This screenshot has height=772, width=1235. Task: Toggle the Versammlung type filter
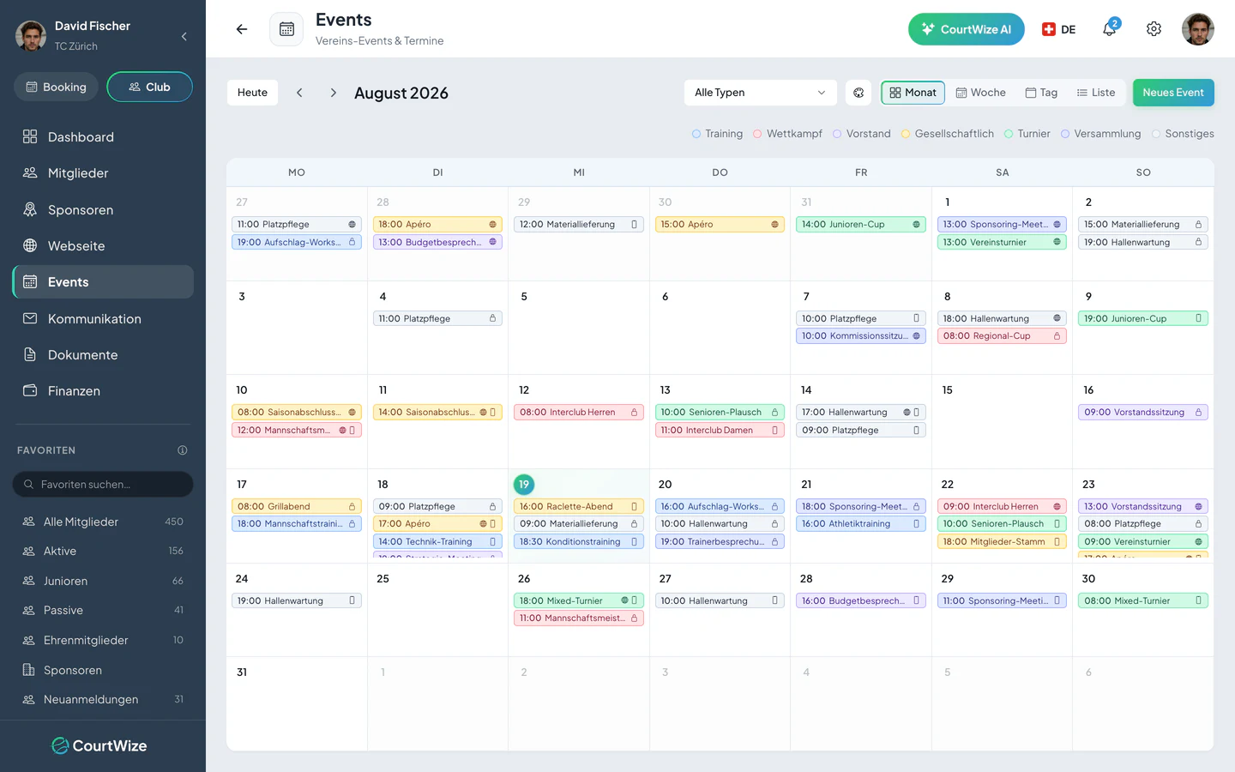pyautogui.click(x=1101, y=134)
